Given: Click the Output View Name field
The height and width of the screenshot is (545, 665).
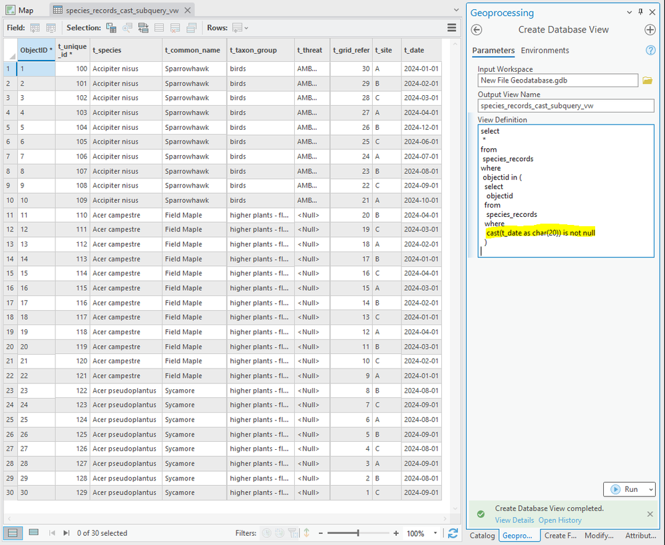Looking at the screenshot, I should click(x=566, y=106).
